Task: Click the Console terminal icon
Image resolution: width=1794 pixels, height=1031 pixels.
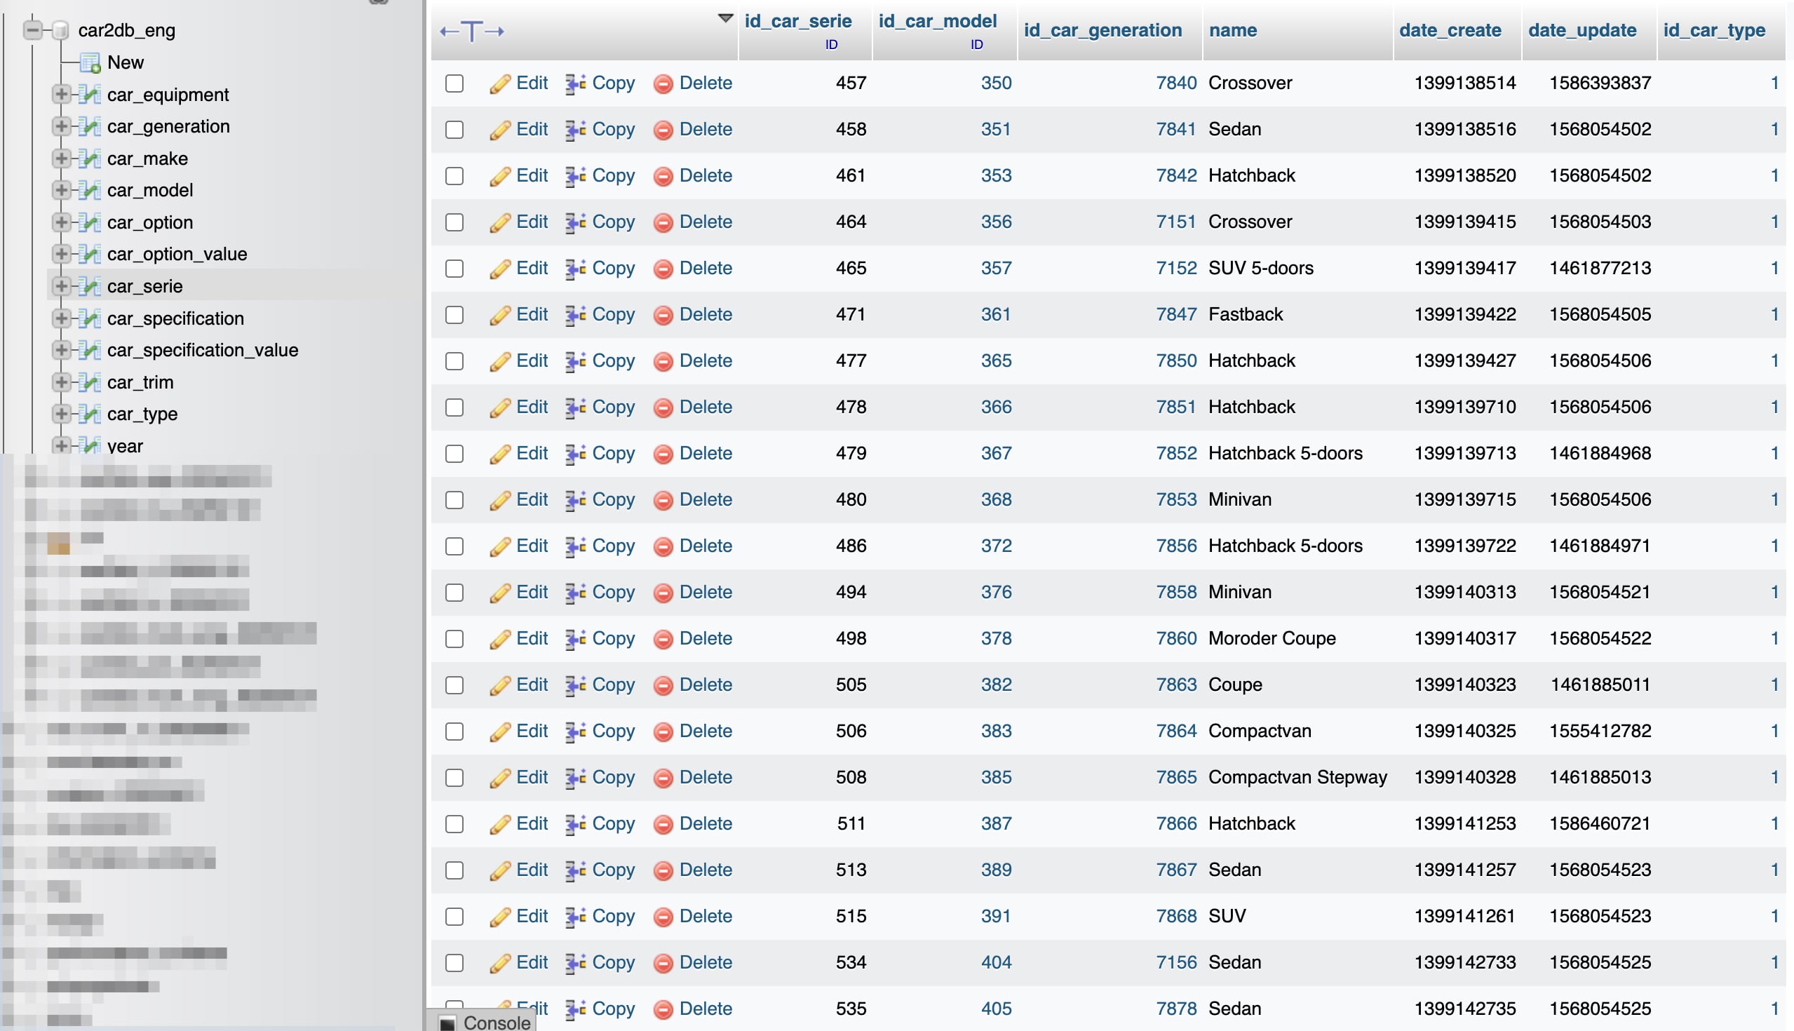Action: click(x=447, y=1023)
